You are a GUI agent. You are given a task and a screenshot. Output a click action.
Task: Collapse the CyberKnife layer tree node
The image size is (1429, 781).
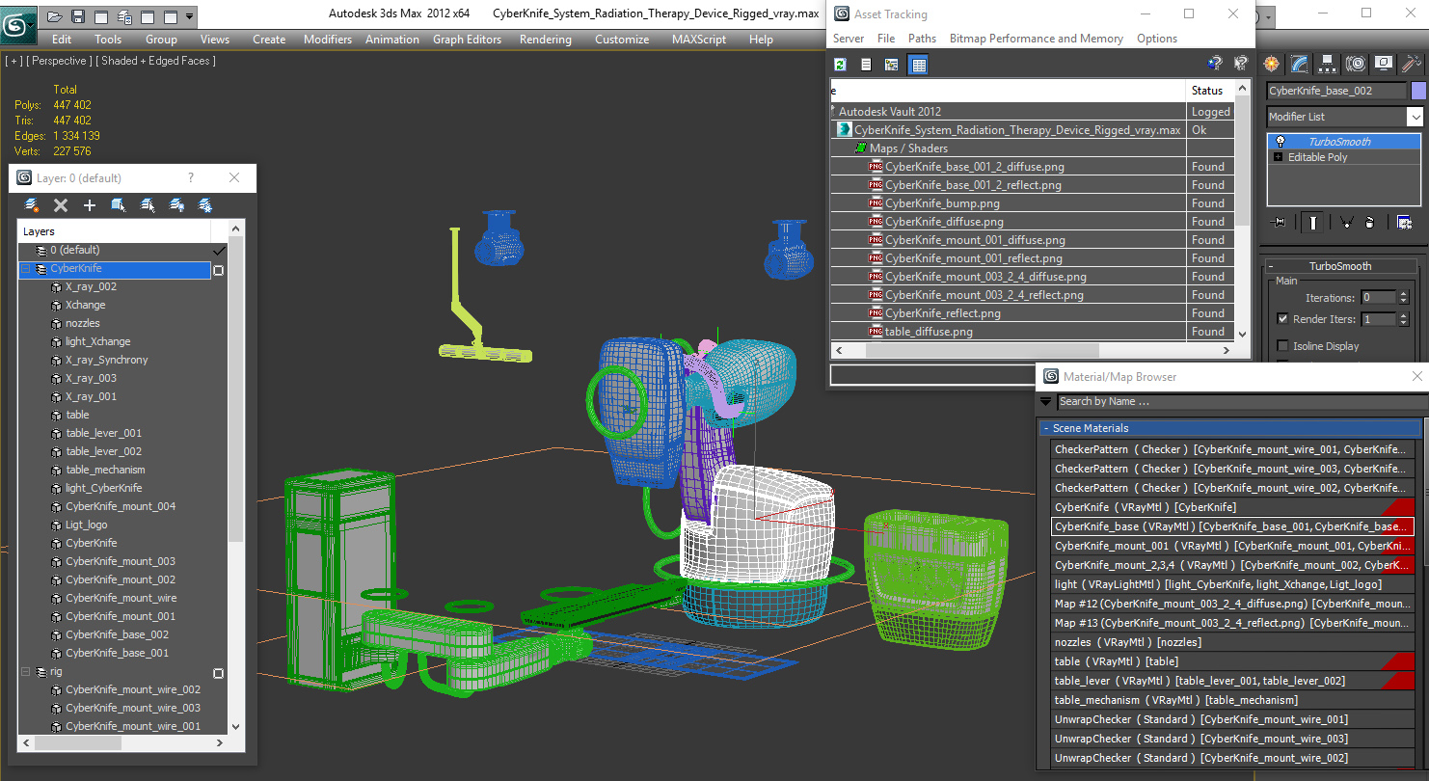[x=26, y=269]
